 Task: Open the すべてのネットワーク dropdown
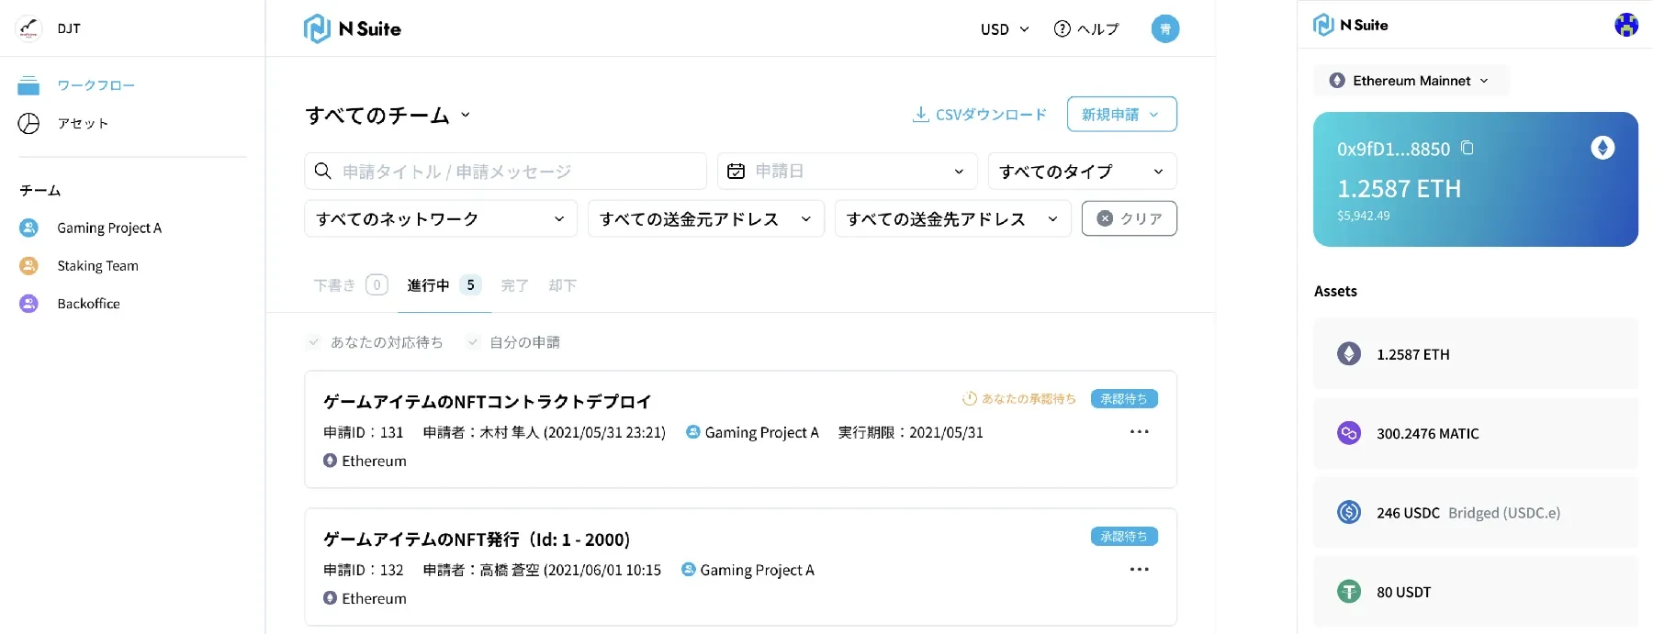tap(441, 218)
